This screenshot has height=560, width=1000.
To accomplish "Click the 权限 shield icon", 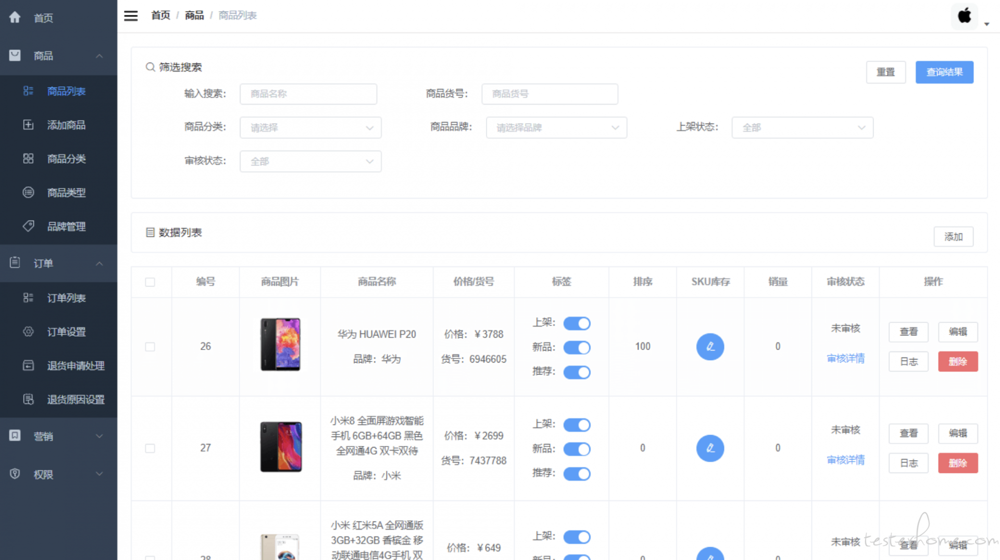I will pos(15,474).
